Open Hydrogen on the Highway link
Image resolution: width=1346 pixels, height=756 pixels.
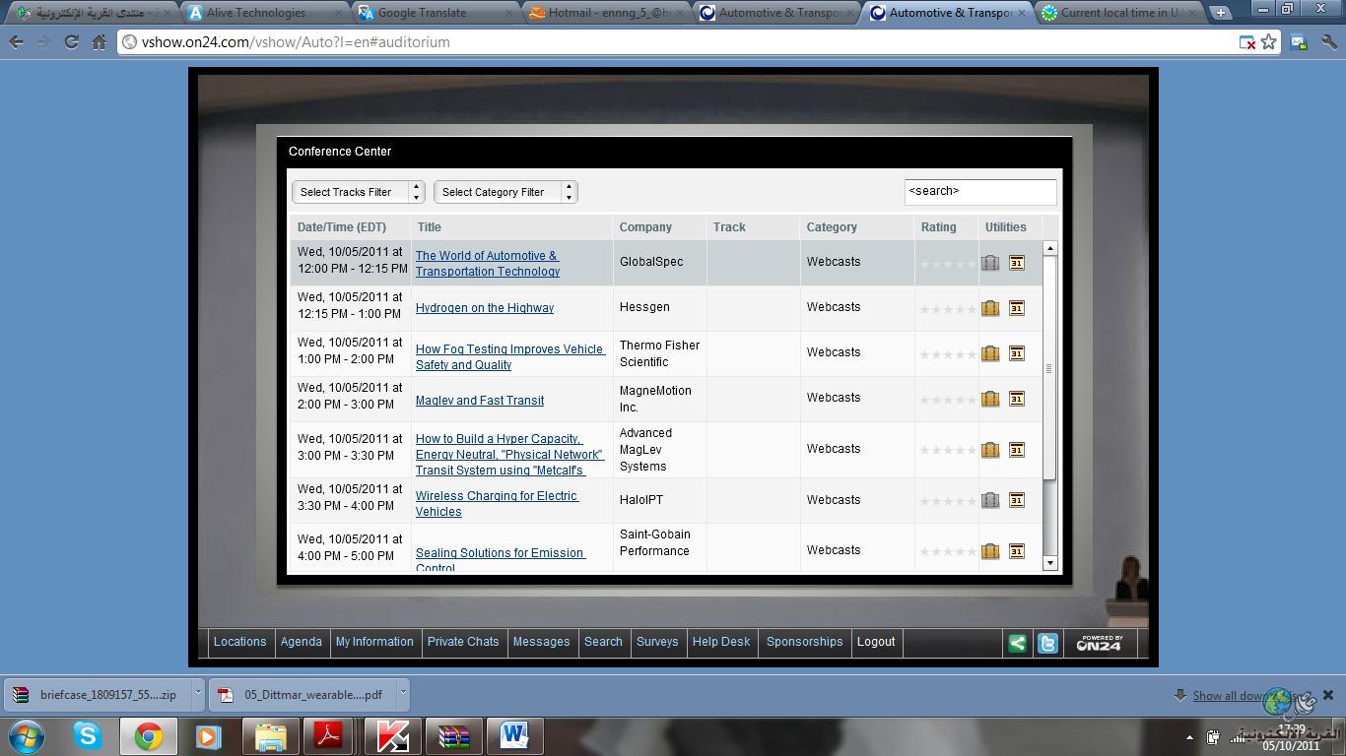[x=485, y=308]
